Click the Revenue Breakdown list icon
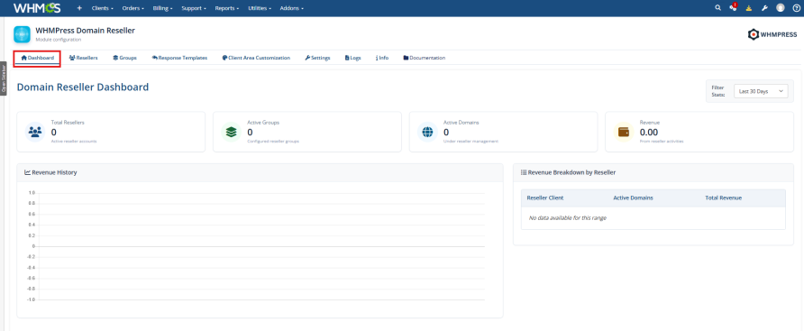 524,172
